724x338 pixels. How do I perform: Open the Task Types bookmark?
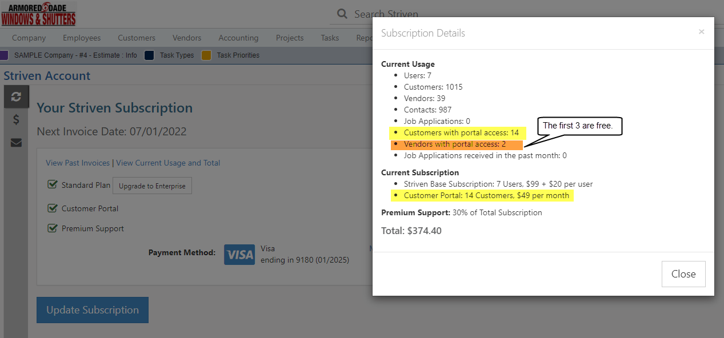pyautogui.click(x=177, y=55)
